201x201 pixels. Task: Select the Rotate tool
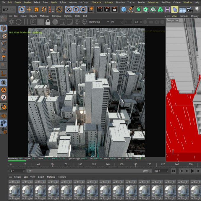tap(44, 9)
